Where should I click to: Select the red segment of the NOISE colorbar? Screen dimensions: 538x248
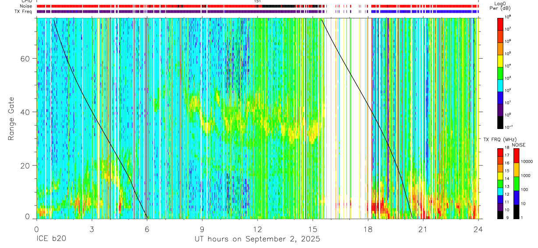click(x=516, y=156)
